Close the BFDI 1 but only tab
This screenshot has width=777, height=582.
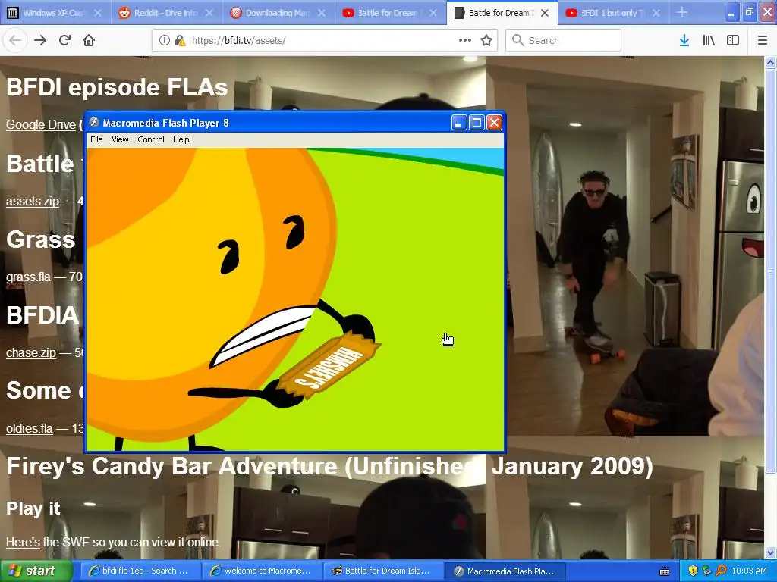(656, 13)
